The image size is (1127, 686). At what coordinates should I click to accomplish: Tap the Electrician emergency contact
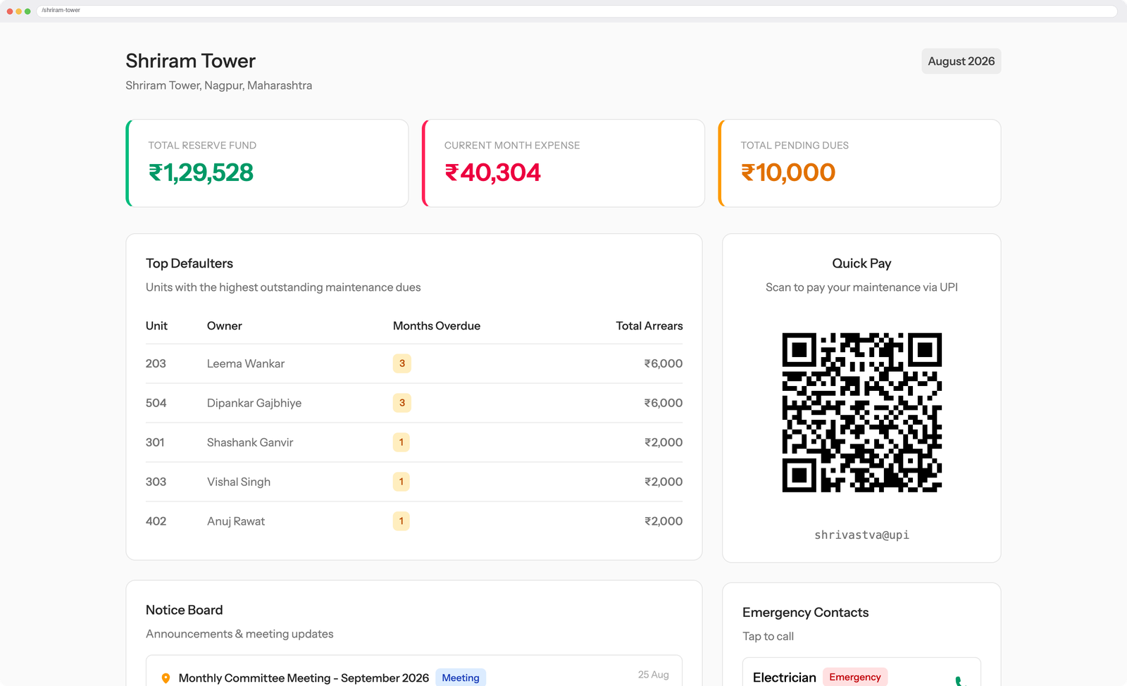click(x=861, y=673)
